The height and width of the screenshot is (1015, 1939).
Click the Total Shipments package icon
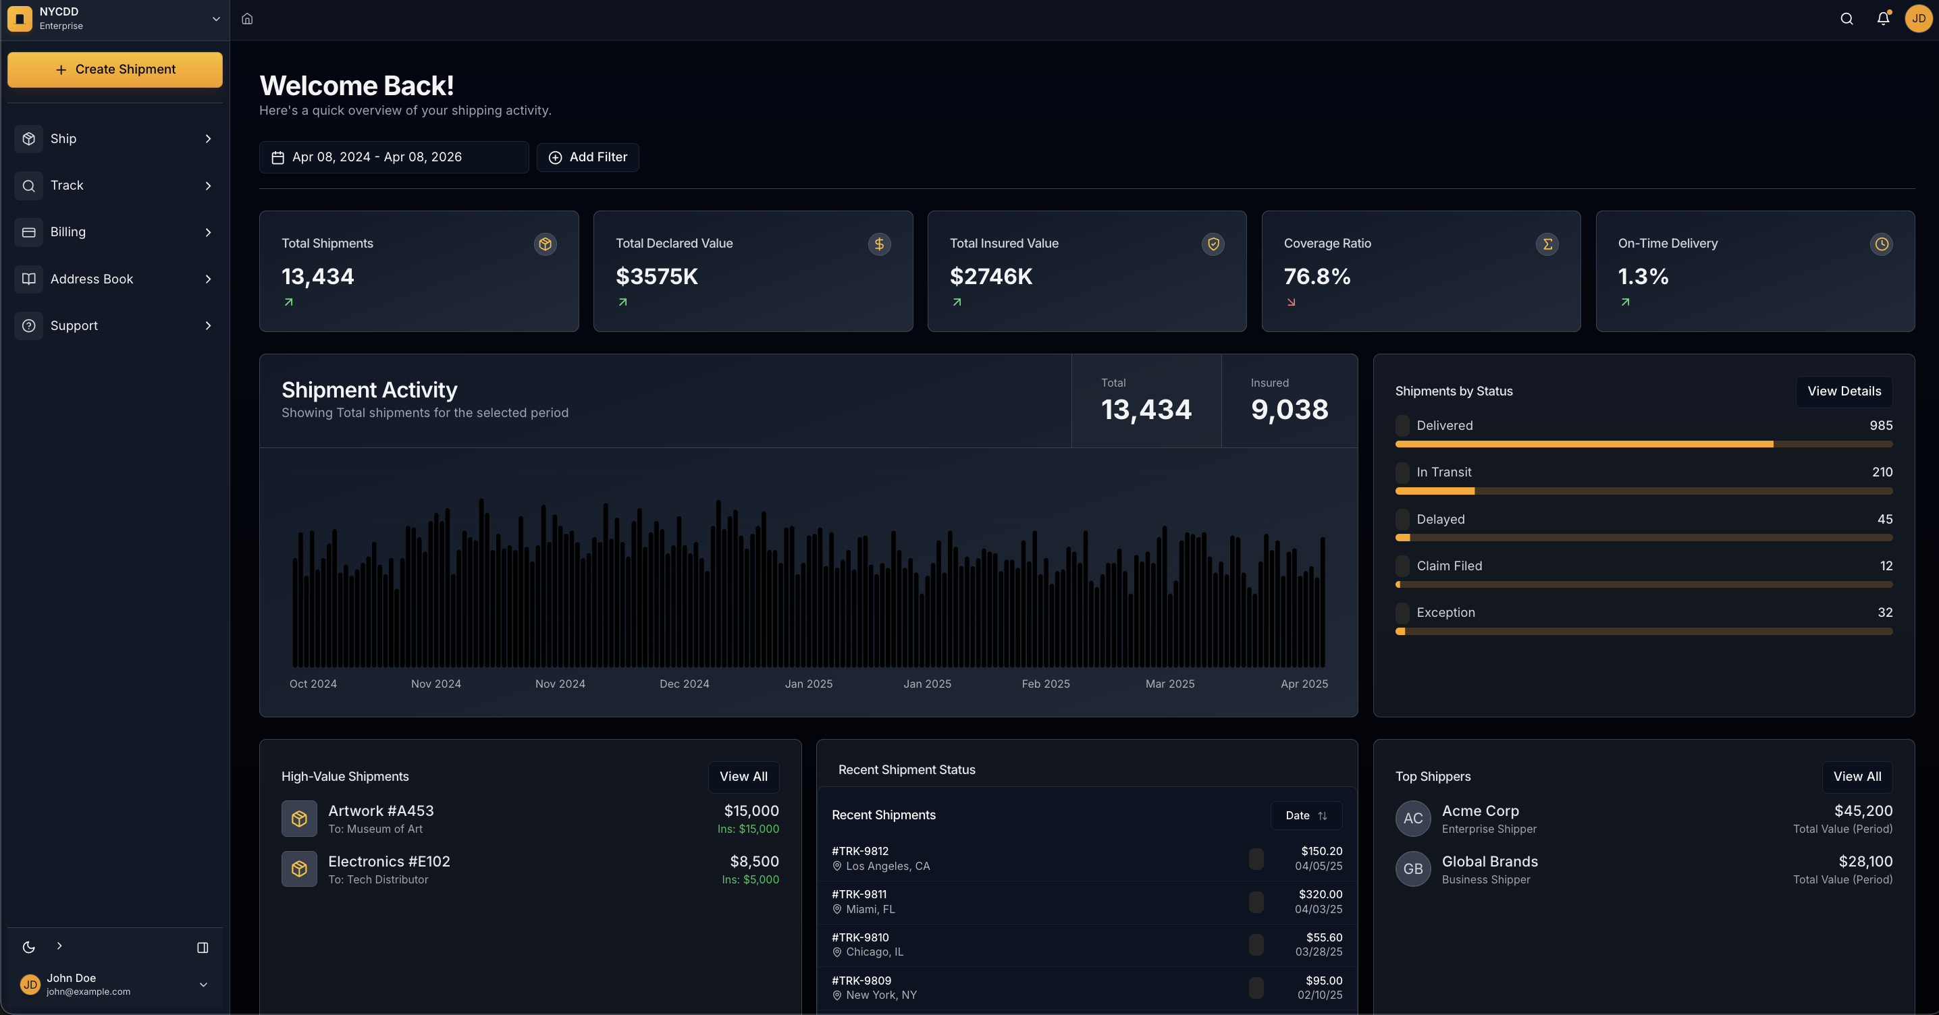point(545,244)
